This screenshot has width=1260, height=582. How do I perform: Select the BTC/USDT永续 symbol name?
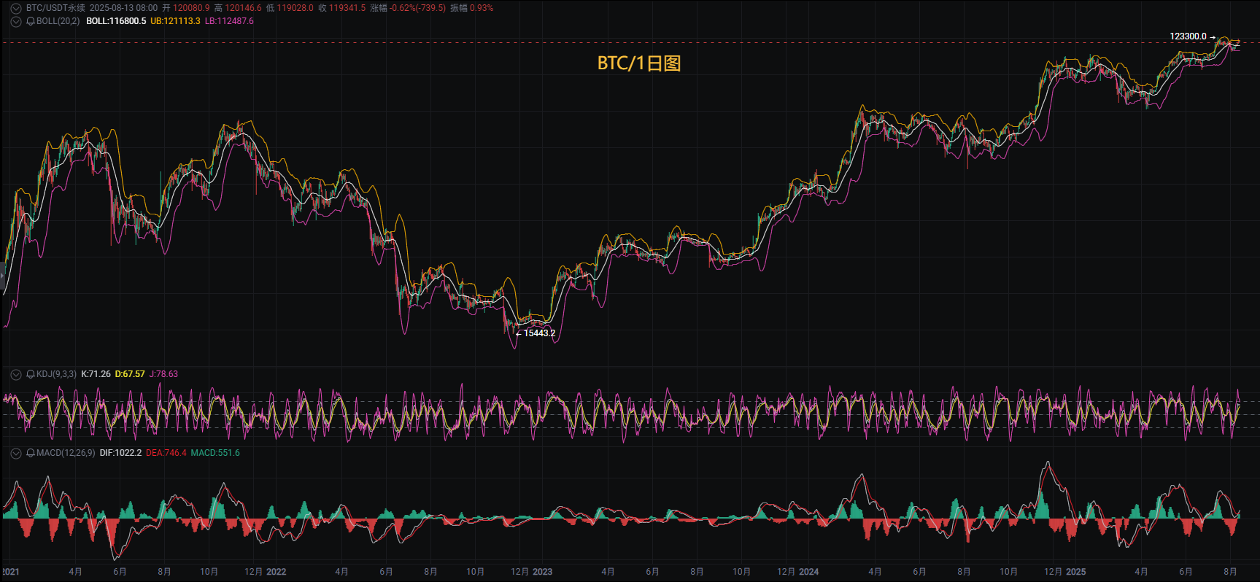(55, 8)
